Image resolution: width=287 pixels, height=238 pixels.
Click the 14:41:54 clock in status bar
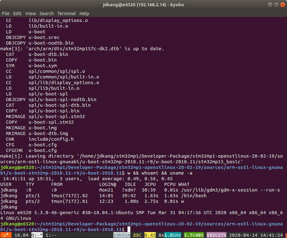pyautogui.click(x=271, y=235)
